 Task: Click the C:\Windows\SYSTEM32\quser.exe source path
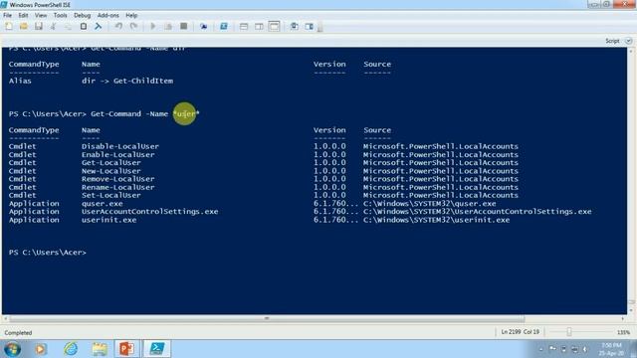point(429,203)
